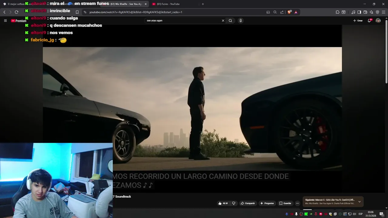Click the Compartir button

[248, 203]
